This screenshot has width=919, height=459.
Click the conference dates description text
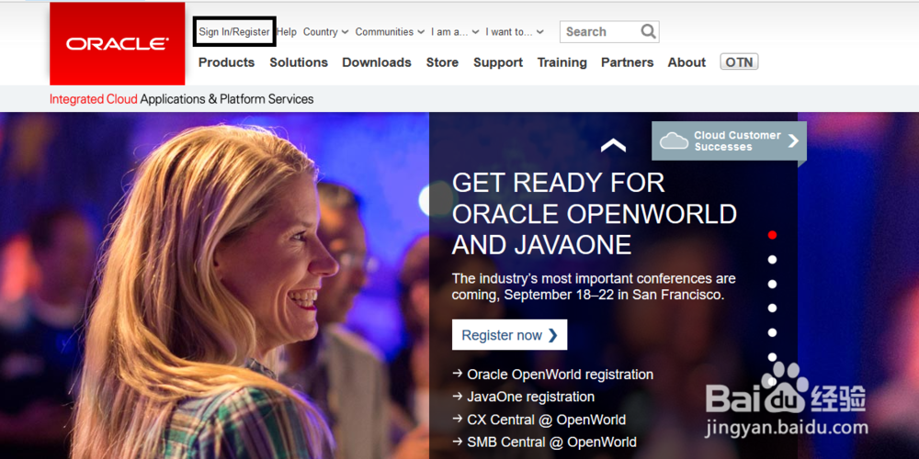(594, 286)
